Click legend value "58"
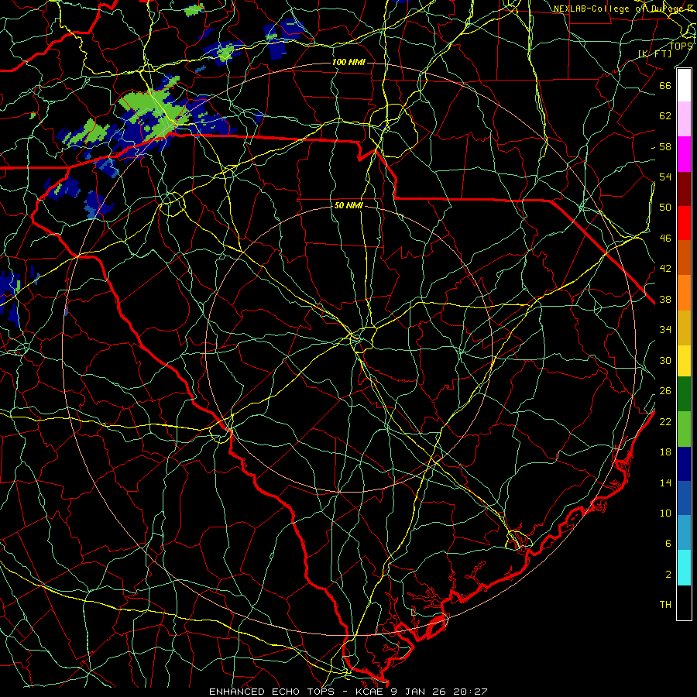 tap(665, 146)
